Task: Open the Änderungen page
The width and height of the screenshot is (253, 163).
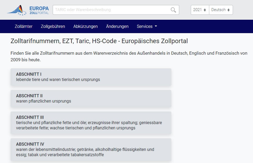Action: point(117,26)
